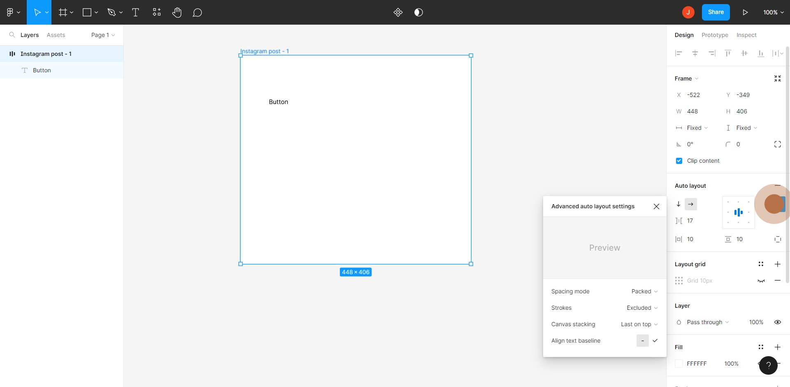
Task: Click the Present play icon
Action: pos(745,12)
